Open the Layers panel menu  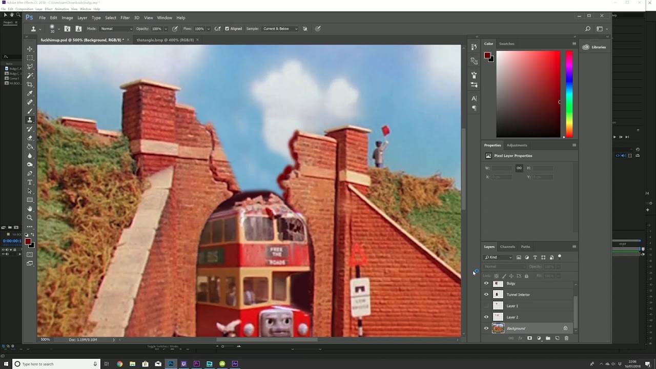pyautogui.click(x=574, y=247)
